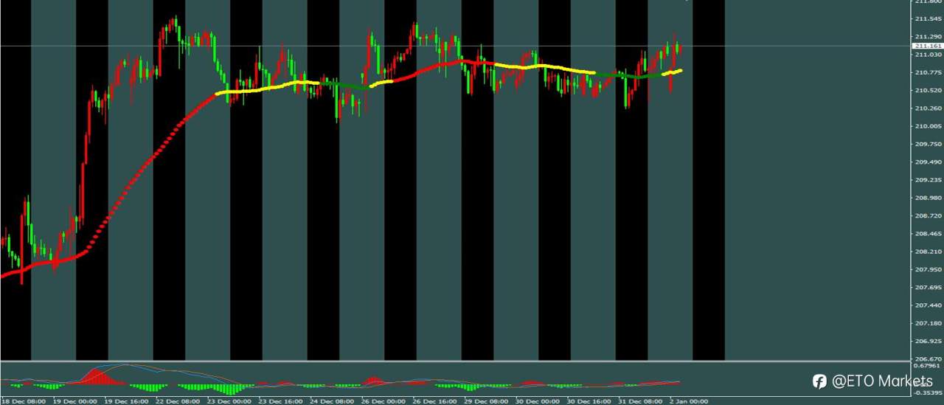The width and height of the screenshot is (944, 405).
Task: Click the 208.980 price axis label
Action: [929, 198]
